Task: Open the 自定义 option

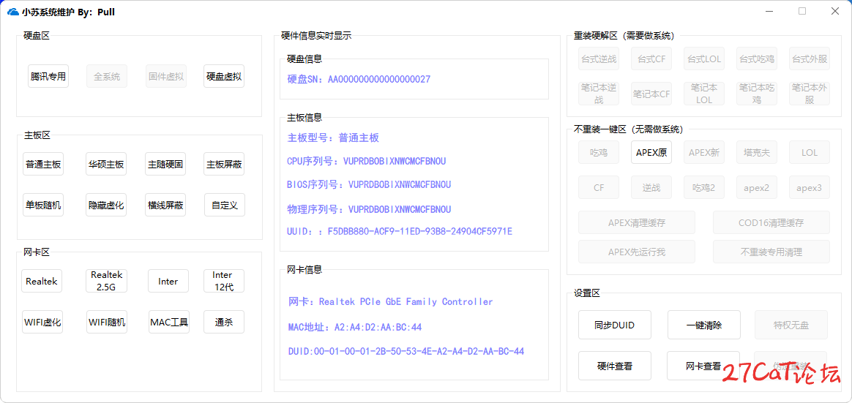Action: pyautogui.click(x=225, y=206)
